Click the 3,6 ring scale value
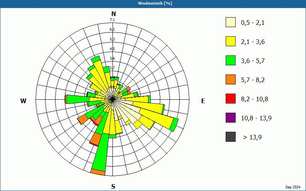Image resolution: width=306 pixels, height=191 pixels. 112,58
